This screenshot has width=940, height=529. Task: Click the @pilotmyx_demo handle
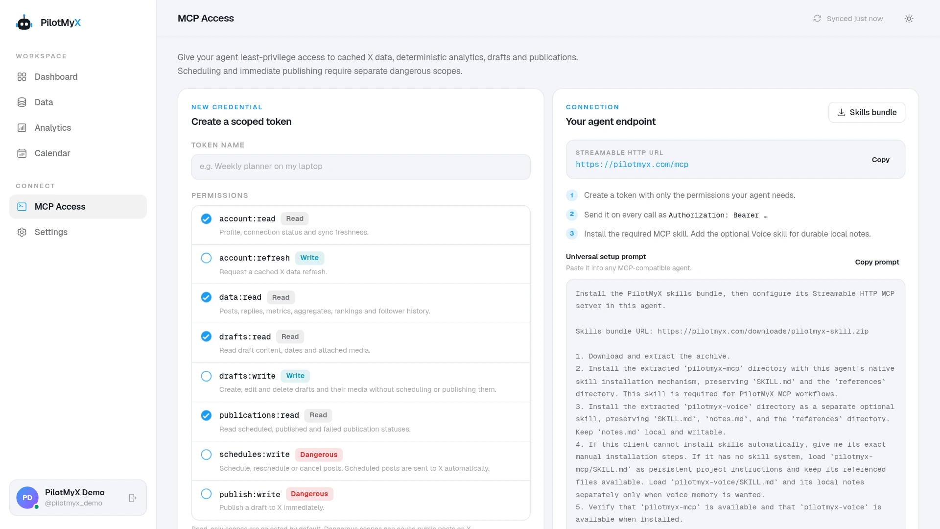click(73, 503)
